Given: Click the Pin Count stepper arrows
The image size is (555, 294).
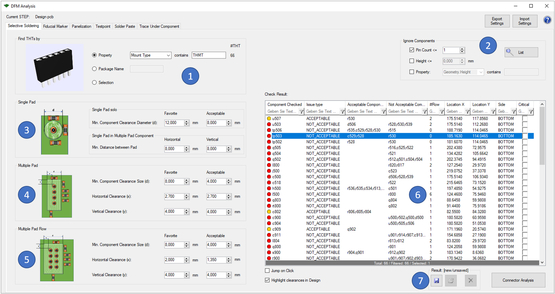Looking at the screenshot, I should 462,50.
